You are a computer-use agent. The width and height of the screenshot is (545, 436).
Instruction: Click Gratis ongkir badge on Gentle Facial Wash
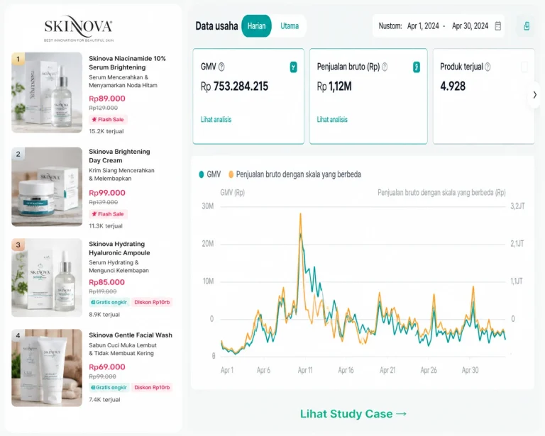tap(109, 387)
